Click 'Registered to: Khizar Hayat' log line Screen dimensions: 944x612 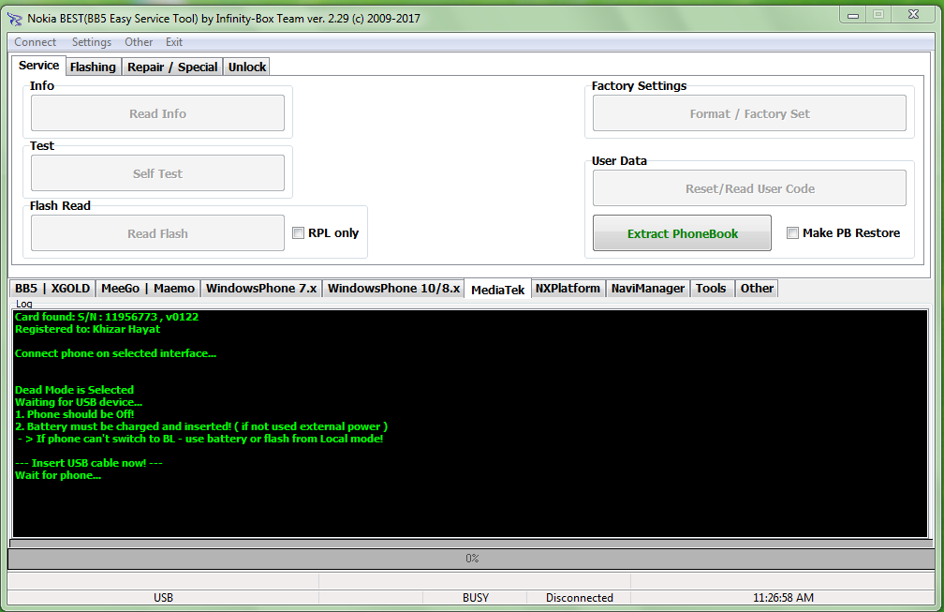(87, 329)
